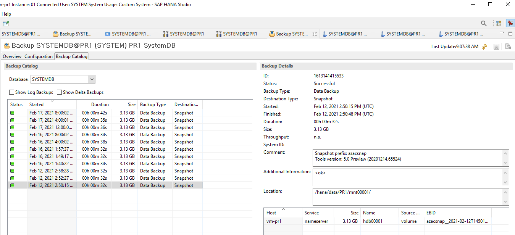Enable Show Log Backups checkbox
Viewport: 515px width, 235px height.
coord(12,92)
